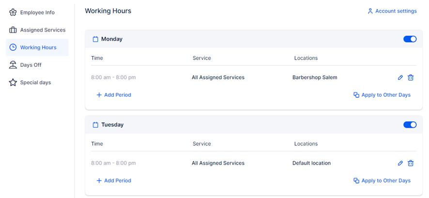Navigate to Special days
The width and height of the screenshot is (429, 198).
[x=35, y=83]
